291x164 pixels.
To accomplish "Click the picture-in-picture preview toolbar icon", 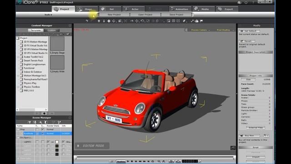I will pos(169,21).
